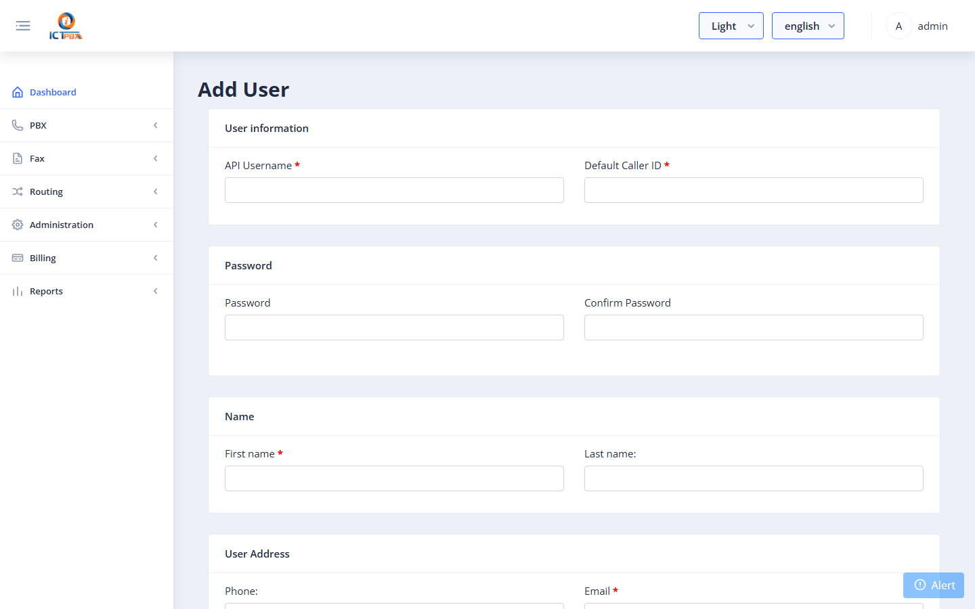The height and width of the screenshot is (609, 975).
Task: Click the Dashboard home icon
Action: 18,92
